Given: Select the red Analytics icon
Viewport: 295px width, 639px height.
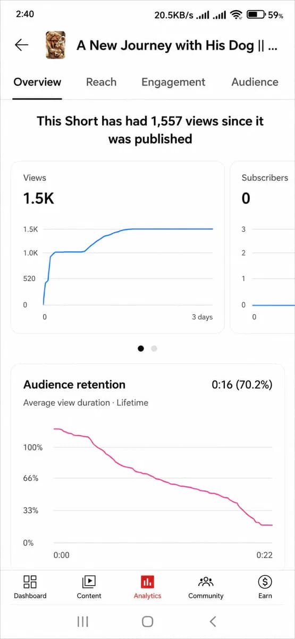Looking at the screenshot, I should coord(147,581).
